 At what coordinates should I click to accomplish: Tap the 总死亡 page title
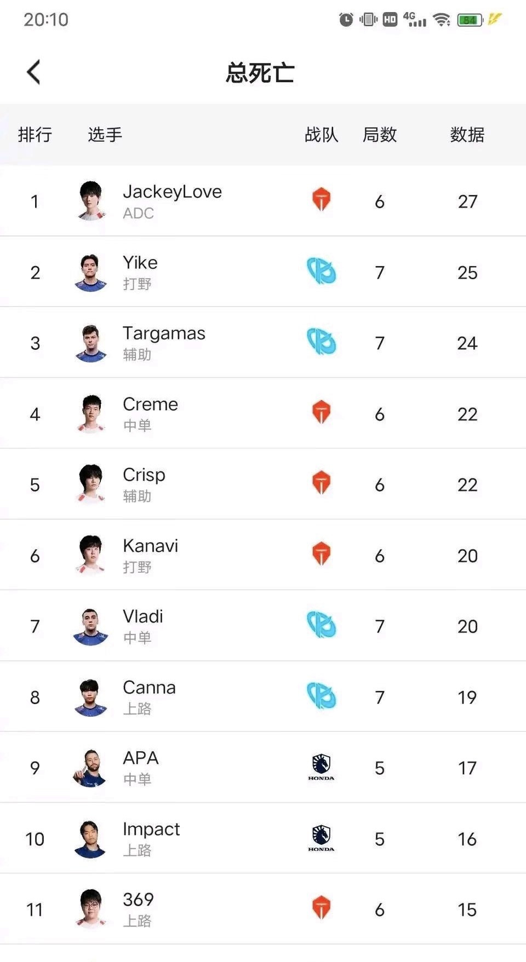click(x=260, y=73)
